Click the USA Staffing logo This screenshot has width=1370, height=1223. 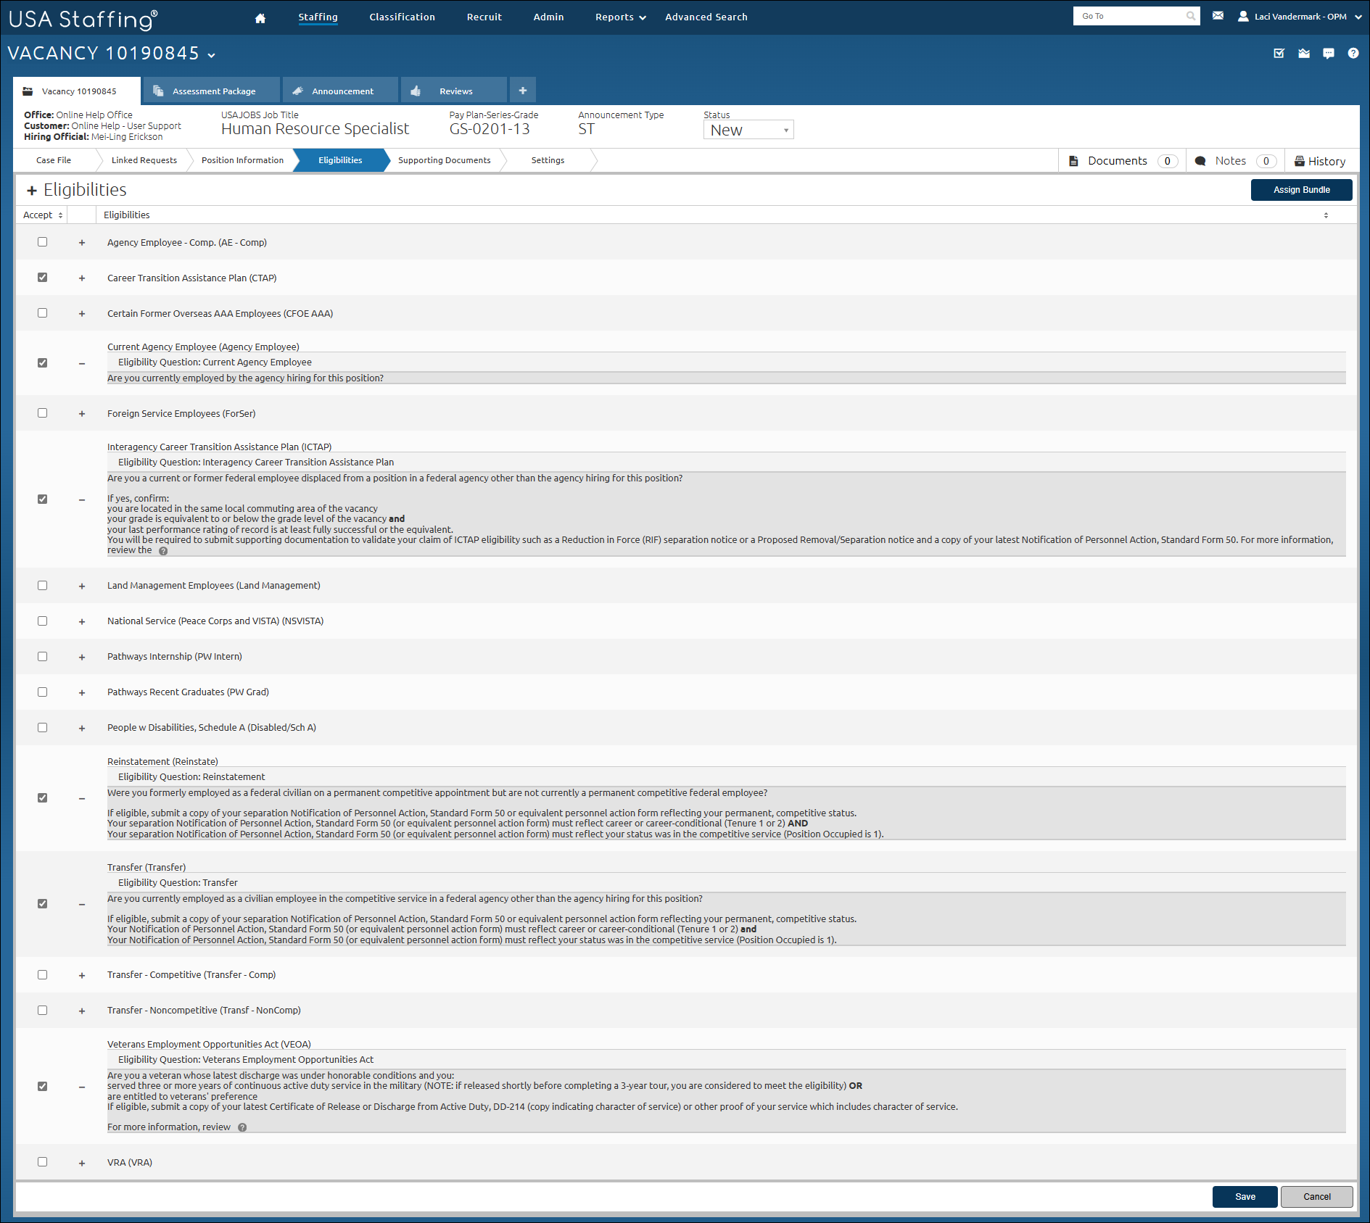83,18
